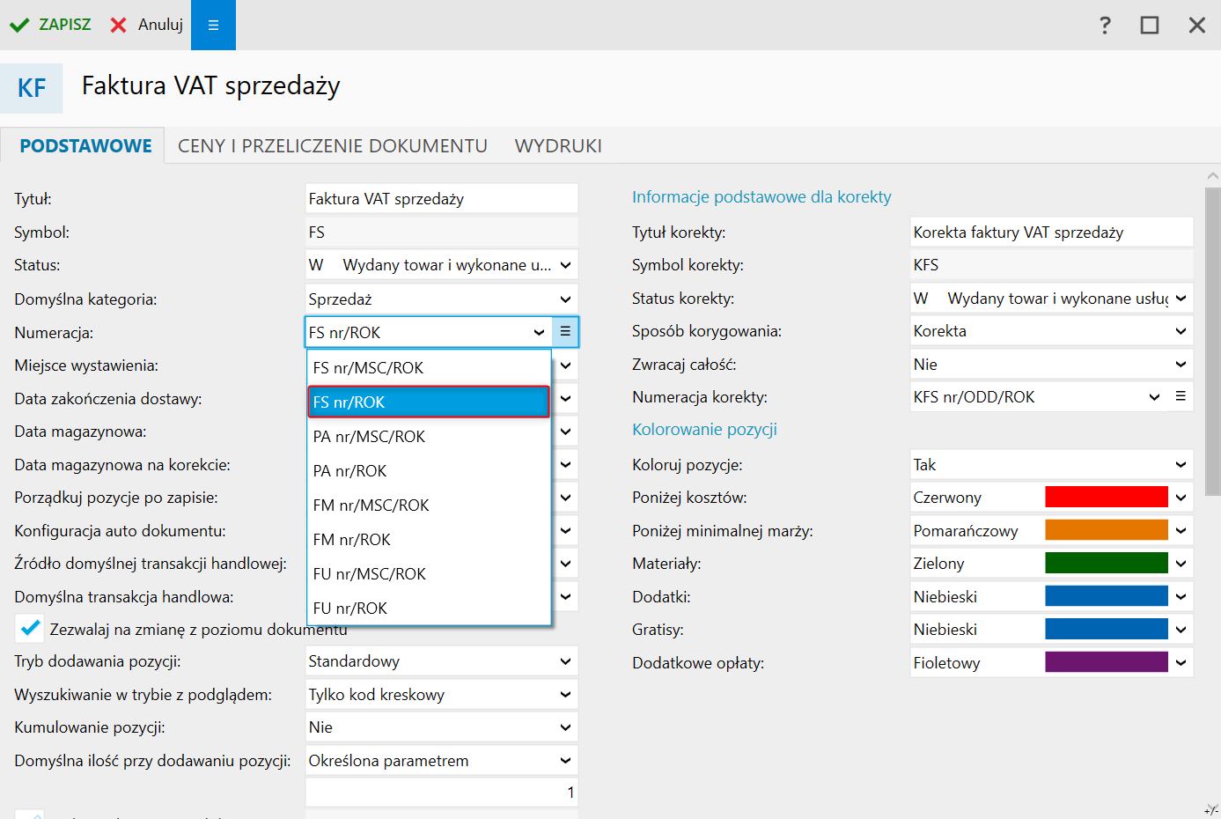
Task: Expand the Status dropdown
Action: [565, 265]
